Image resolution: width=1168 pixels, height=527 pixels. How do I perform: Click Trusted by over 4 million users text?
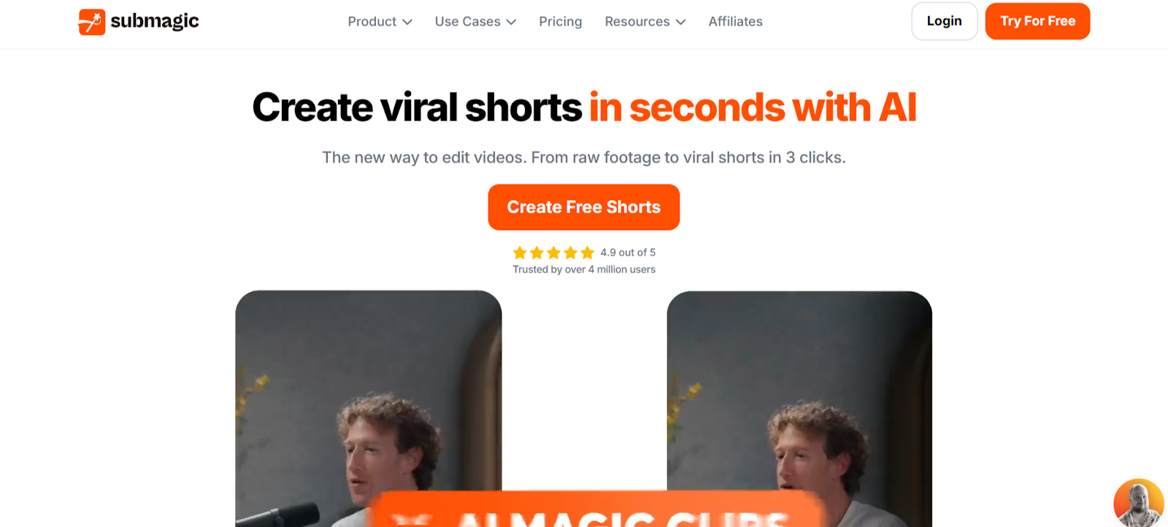(x=584, y=269)
